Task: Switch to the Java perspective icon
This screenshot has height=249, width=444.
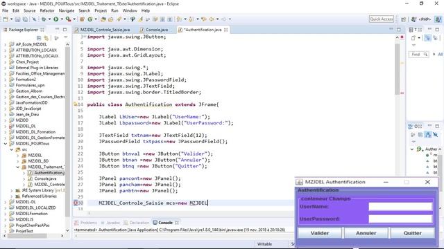Action: 438,19
